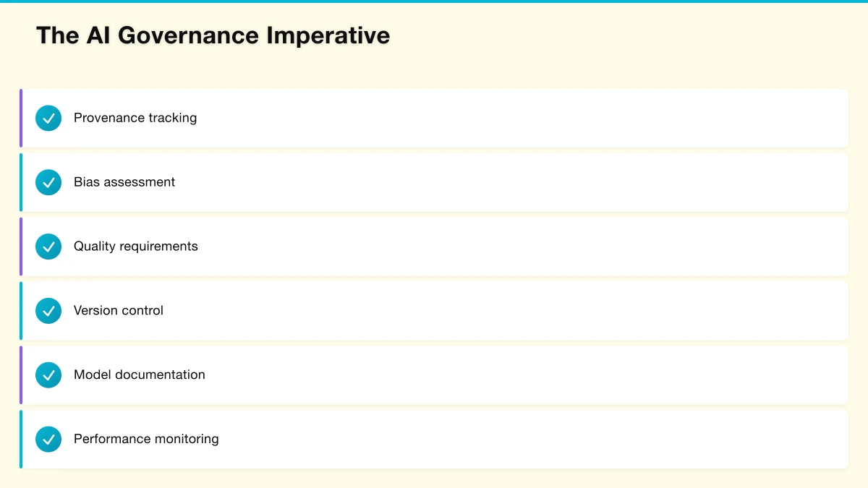This screenshot has width=868, height=488.
Task: Select the Quality requirements checkmark circle
Action: click(x=48, y=247)
